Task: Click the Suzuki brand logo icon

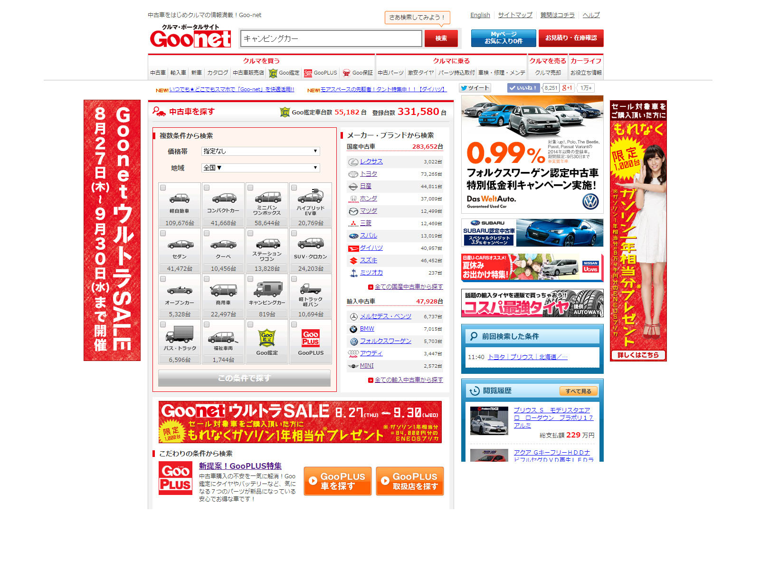Action: (353, 261)
